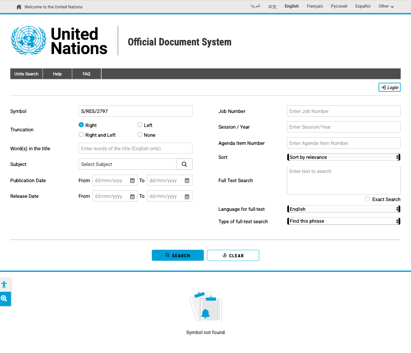Click the home icon beside Welcome text
Screen dimensions: 411x353
[19, 7]
